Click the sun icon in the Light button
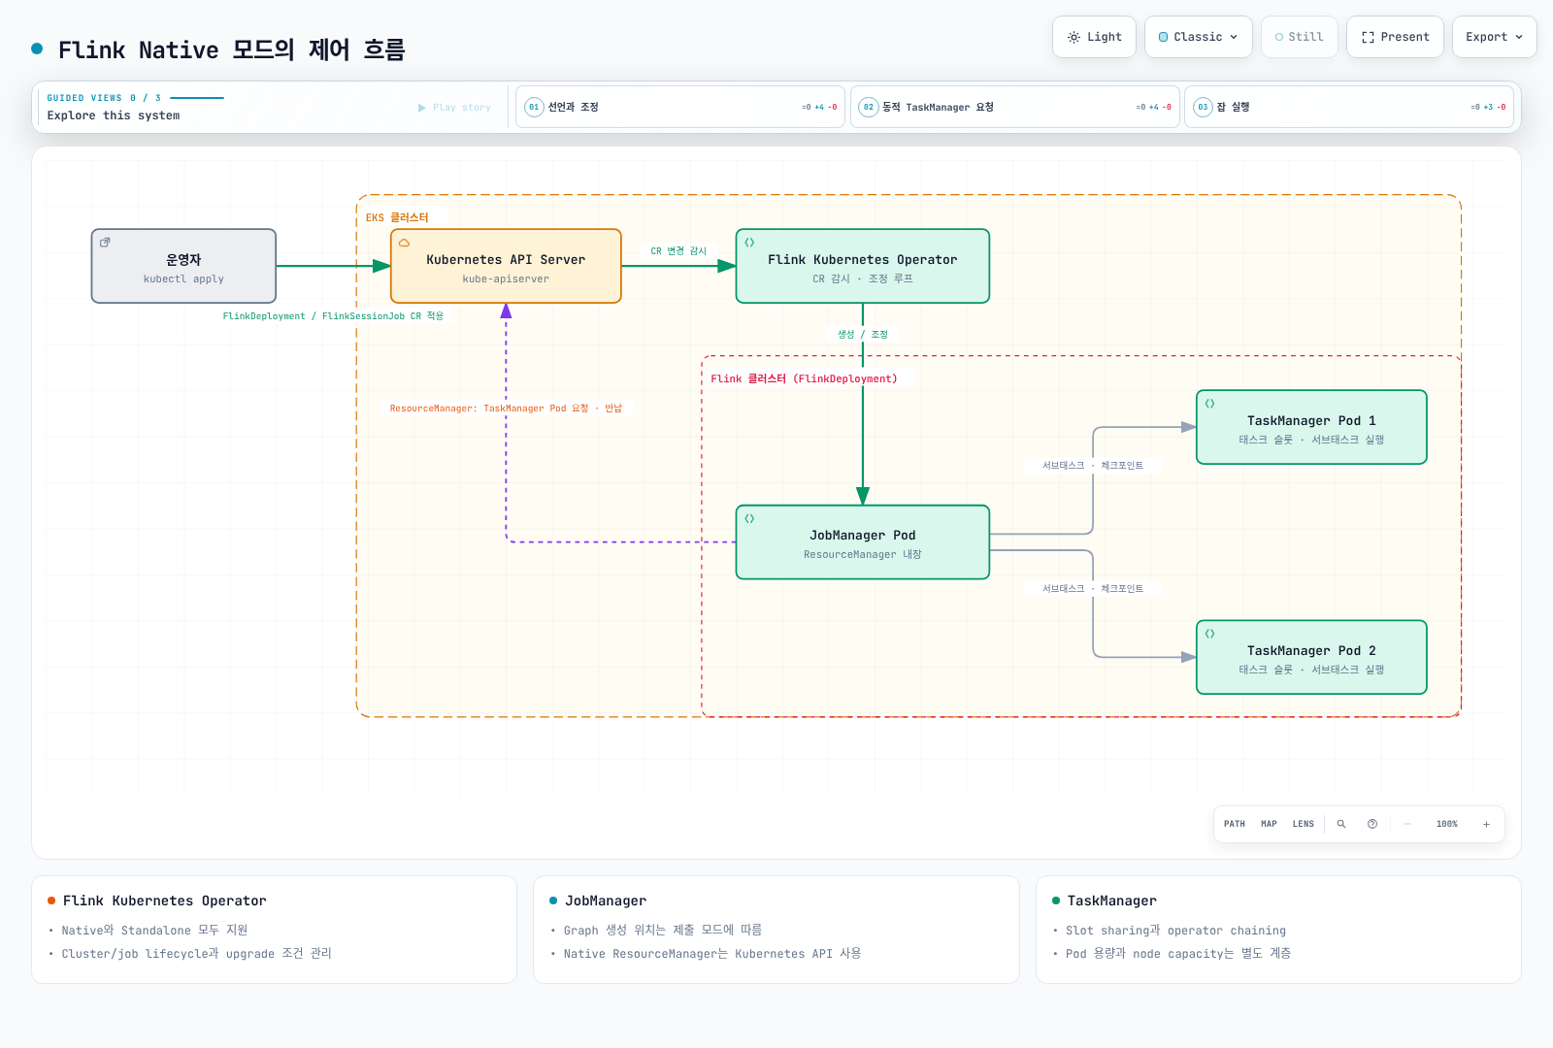Image resolution: width=1553 pixels, height=1048 pixels. coord(1074,37)
